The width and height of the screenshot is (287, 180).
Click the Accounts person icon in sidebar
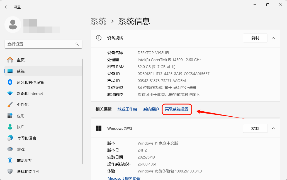(10, 127)
